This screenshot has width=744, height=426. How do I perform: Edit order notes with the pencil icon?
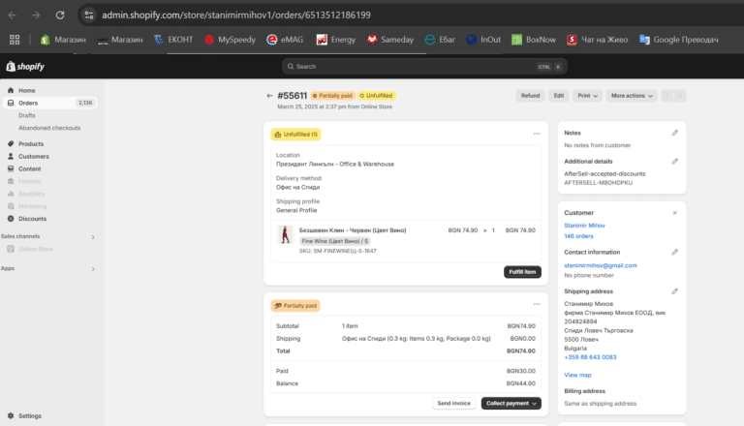pos(675,133)
